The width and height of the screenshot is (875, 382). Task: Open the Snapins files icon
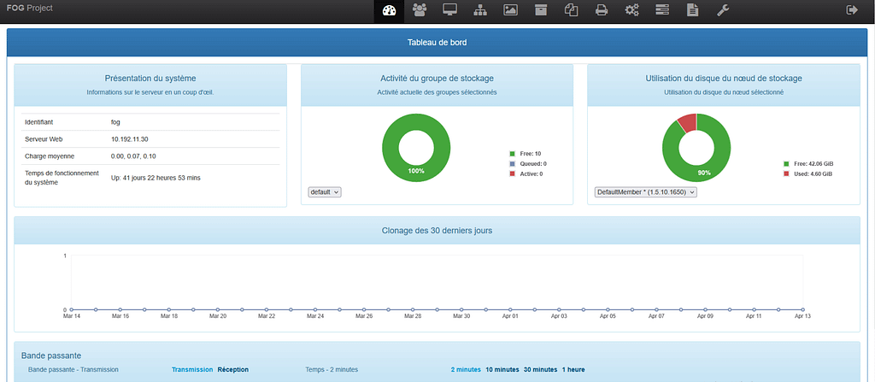point(571,10)
